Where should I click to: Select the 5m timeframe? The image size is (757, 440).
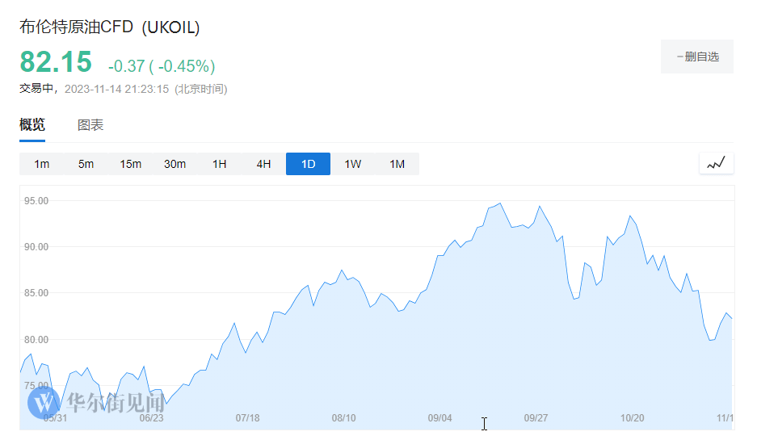tap(86, 164)
